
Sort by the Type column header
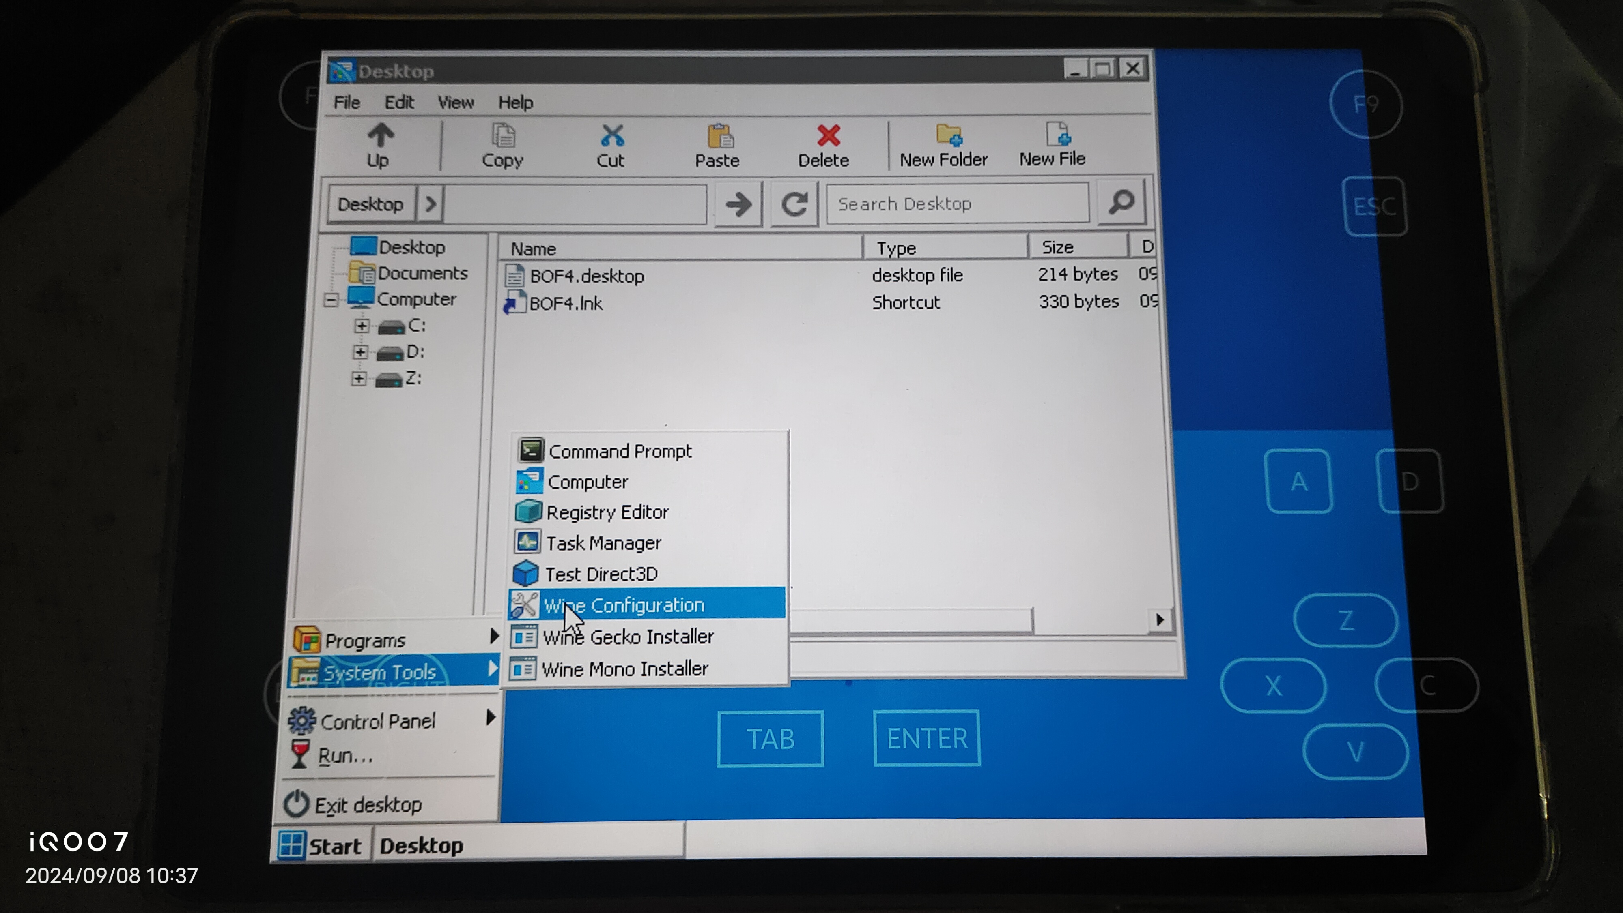tap(946, 247)
